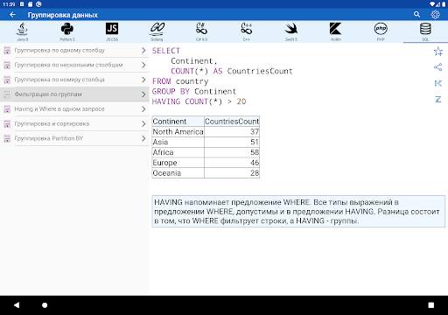448x315 pixels.
Task: Expand chevron for 'Группировка по номеру столбца'
Action: tap(143, 80)
